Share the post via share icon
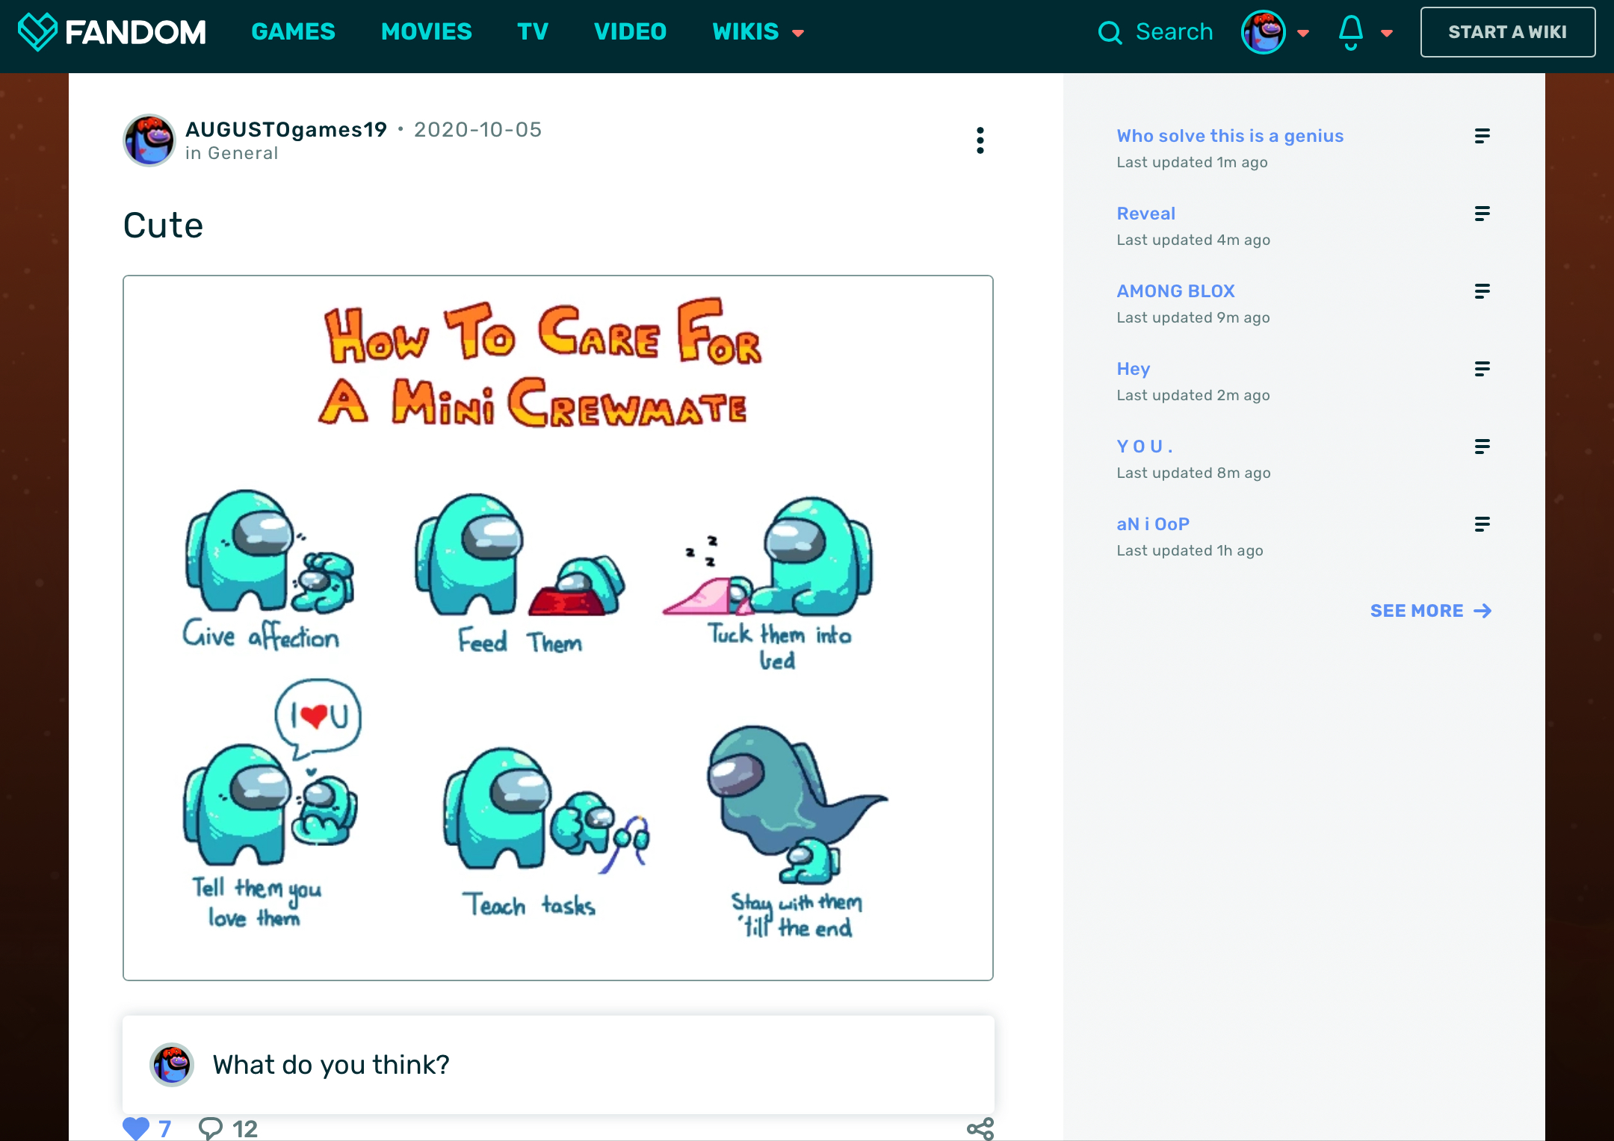The image size is (1614, 1141). (980, 1128)
